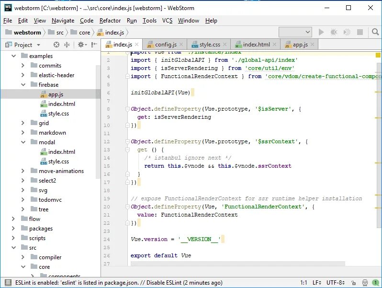Click the Project panel vertical scrollbar
Image resolution: width=382 pixels, height=288 pixels.
[x=98, y=122]
